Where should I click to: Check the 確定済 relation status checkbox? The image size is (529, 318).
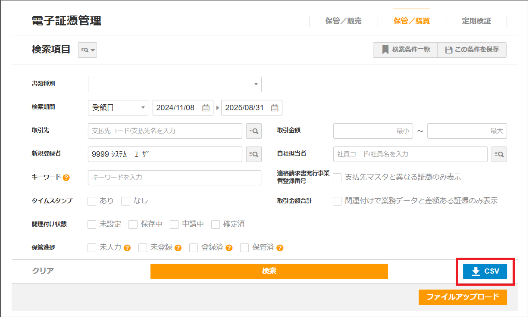[216, 224]
